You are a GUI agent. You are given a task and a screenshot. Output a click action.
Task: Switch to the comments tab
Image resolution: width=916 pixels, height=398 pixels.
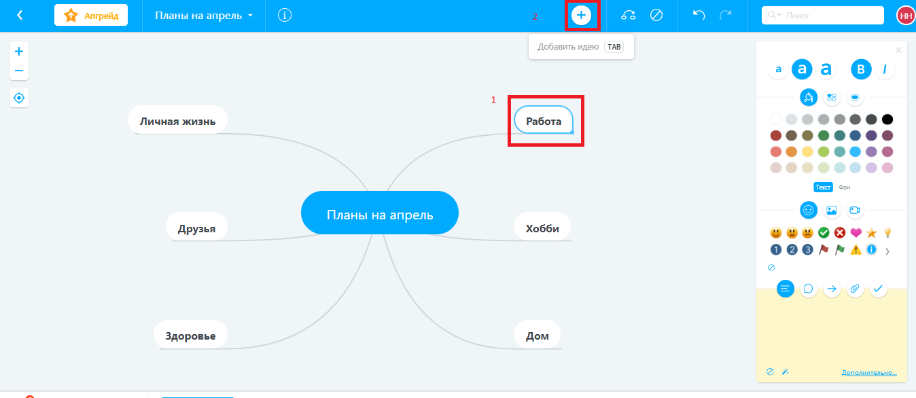[809, 289]
